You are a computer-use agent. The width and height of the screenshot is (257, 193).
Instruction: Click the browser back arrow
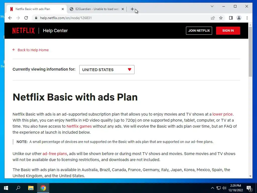(10, 18)
